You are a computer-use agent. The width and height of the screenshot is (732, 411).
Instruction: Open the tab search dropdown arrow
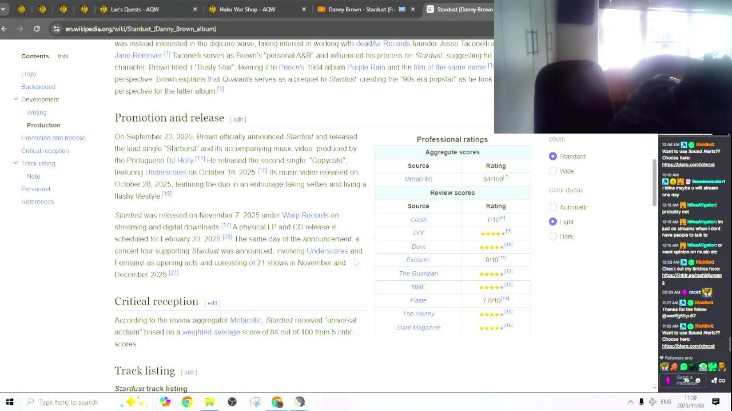[3, 9]
